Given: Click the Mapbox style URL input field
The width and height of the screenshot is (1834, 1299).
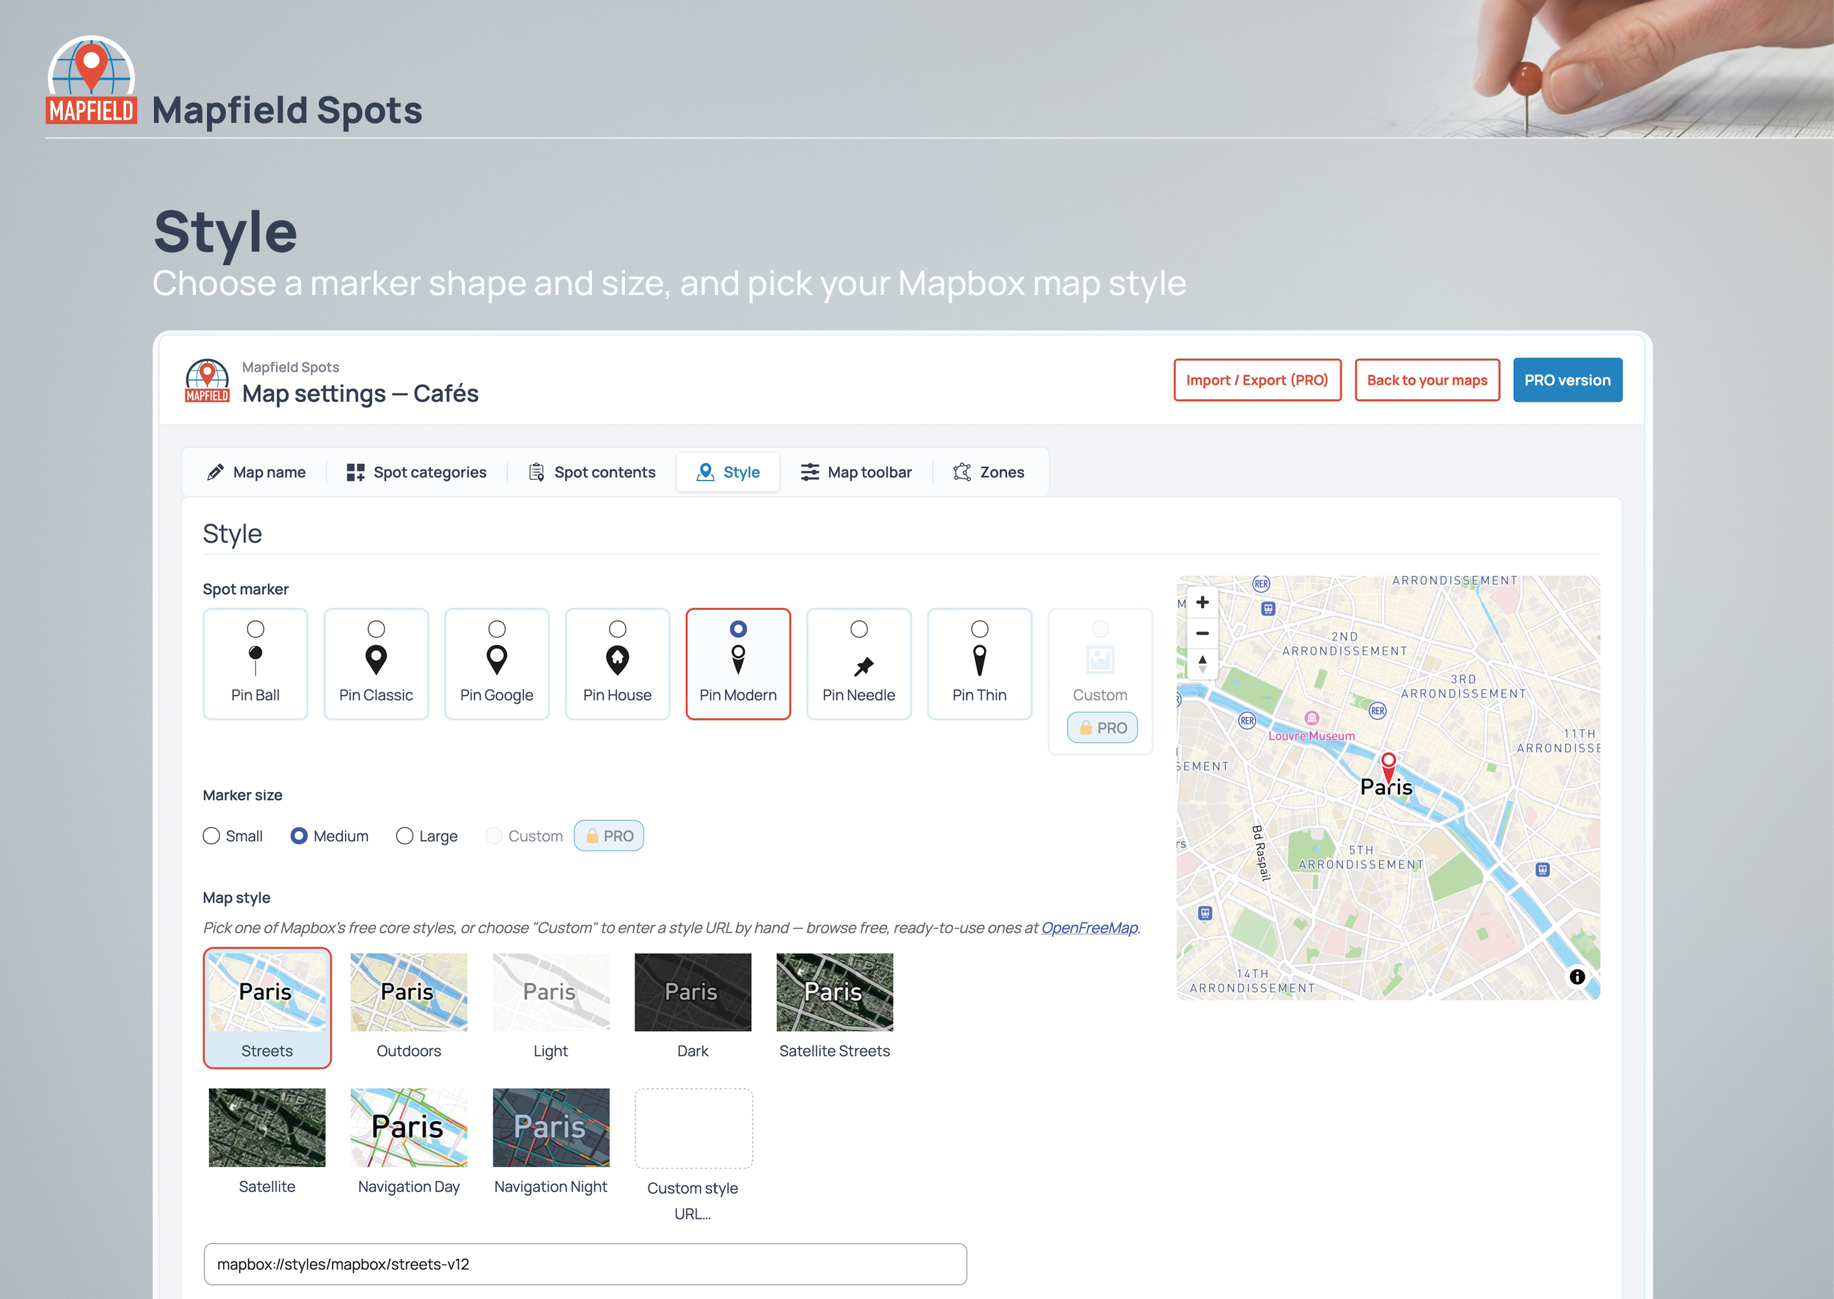Looking at the screenshot, I should tap(585, 1264).
